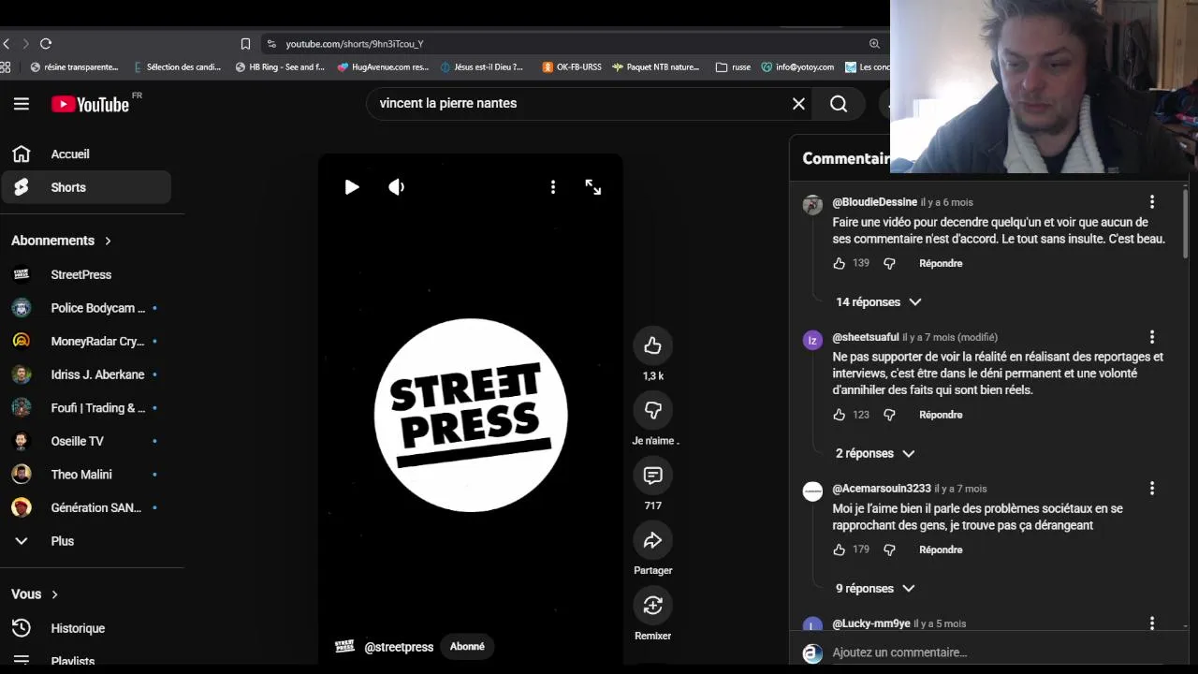Reply to the @sheetsuaful comment
This screenshot has width=1198, height=674.
[941, 415]
